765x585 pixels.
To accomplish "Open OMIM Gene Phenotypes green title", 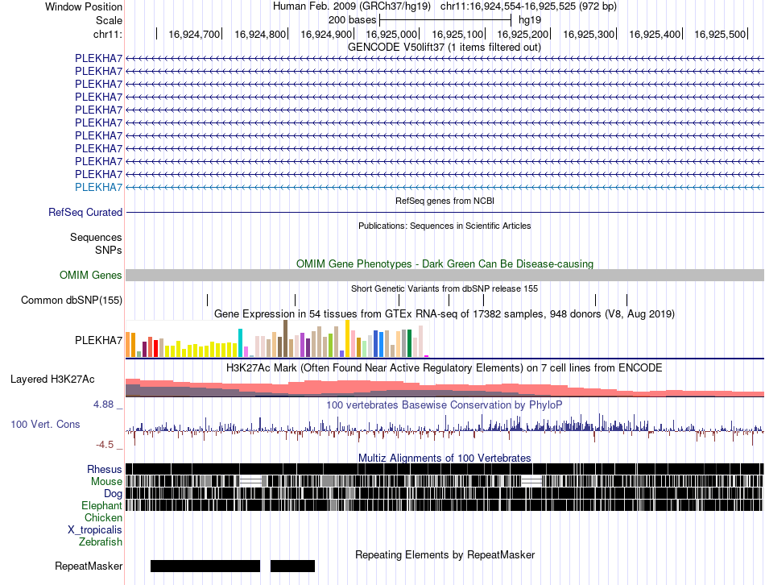I will (x=445, y=263).
